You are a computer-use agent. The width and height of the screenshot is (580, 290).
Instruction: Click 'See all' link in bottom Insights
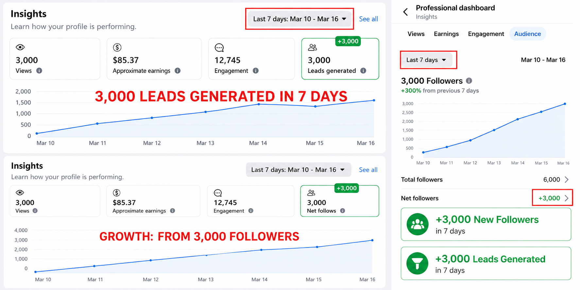(368, 170)
